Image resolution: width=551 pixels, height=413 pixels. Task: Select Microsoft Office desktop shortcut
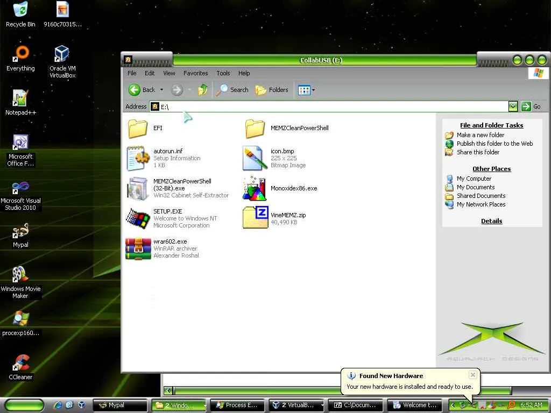point(20,151)
